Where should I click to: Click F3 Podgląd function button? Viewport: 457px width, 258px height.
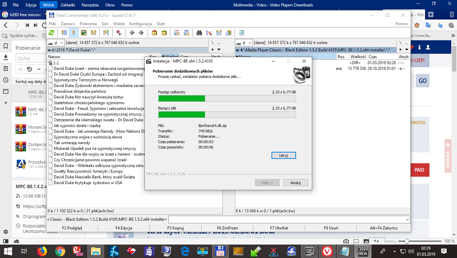72,228
